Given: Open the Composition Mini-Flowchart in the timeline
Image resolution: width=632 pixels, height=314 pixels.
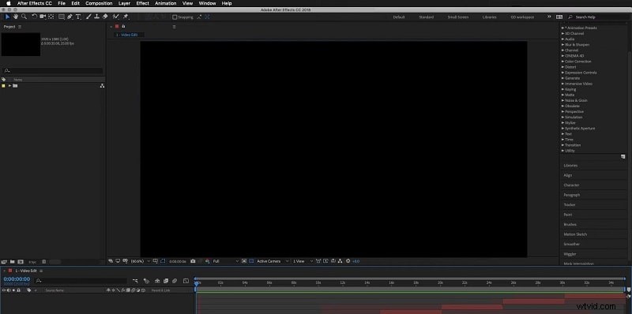Looking at the screenshot, I should tap(135, 281).
